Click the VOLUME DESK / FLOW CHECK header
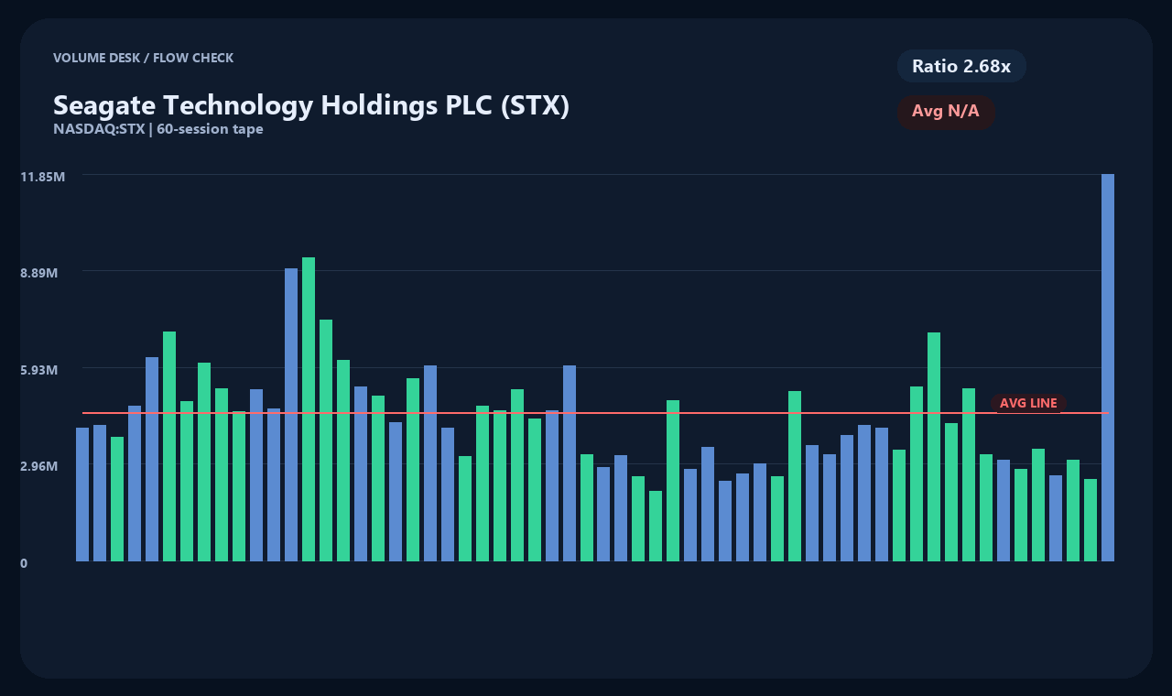Screen dimensions: 1172x696 tap(144, 58)
